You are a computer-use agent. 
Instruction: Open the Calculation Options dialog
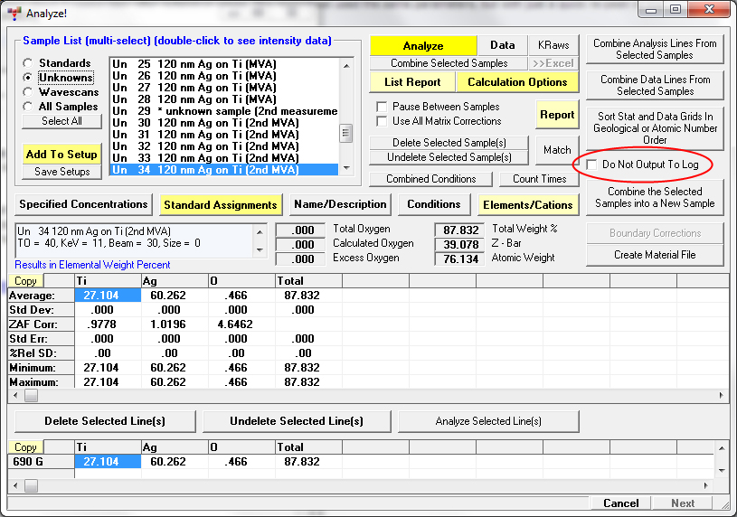(x=516, y=82)
